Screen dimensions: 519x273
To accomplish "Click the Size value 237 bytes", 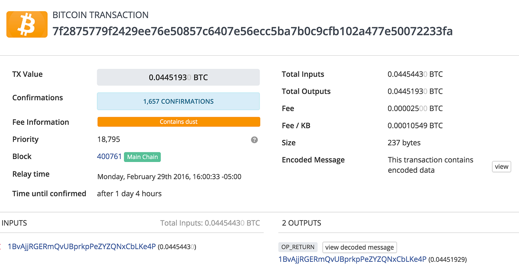I will (x=404, y=143).
